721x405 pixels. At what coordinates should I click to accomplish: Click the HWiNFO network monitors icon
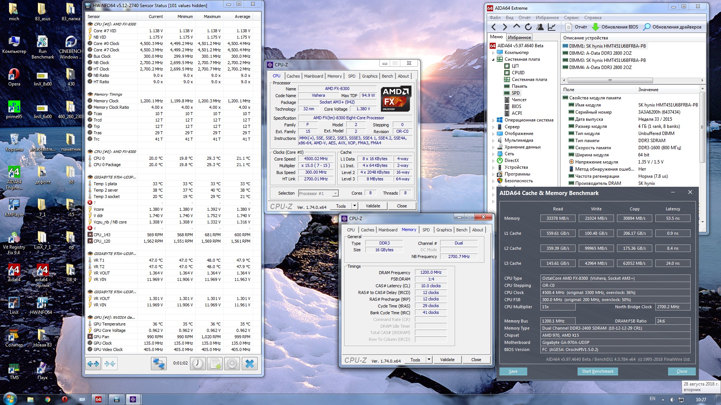(158, 363)
